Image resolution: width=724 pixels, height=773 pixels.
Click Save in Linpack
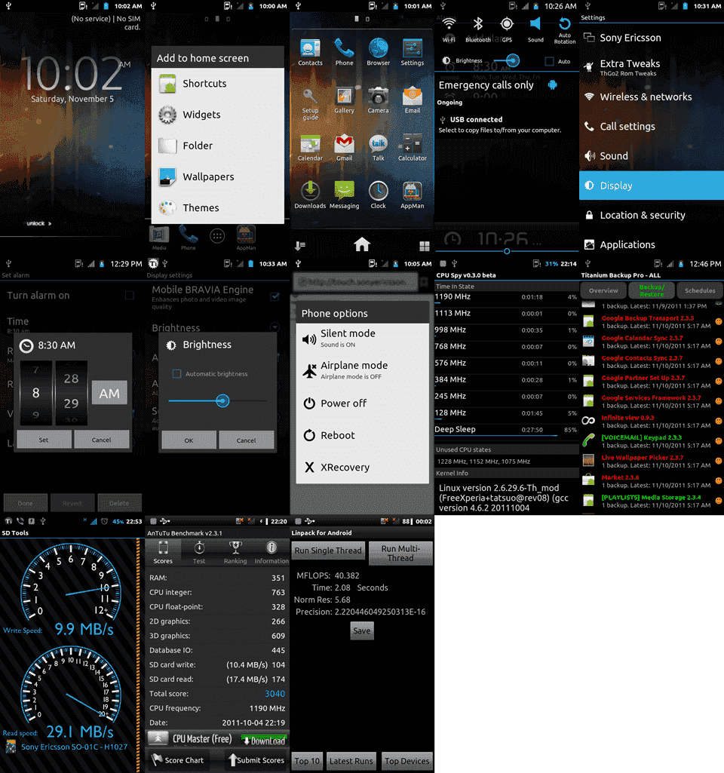pyautogui.click(x=362, y=630)
